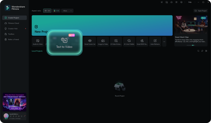This screenshot has height=123, width=211.
Task: Click the Wondershare Filmora logo
Action: [x=15, y=8]
